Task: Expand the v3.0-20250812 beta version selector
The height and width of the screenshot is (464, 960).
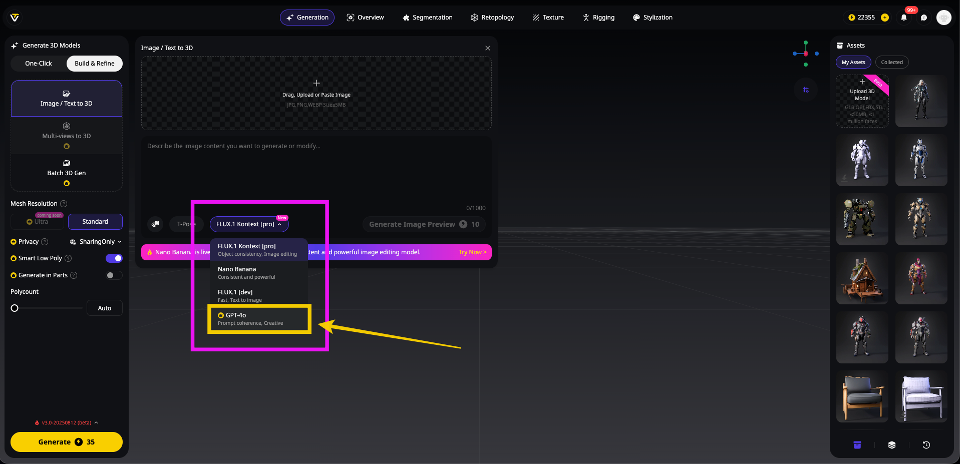Action: (67, 423)
